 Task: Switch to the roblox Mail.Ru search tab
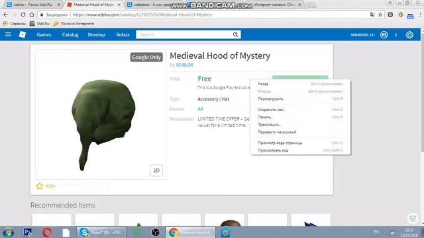coord(34,5)
